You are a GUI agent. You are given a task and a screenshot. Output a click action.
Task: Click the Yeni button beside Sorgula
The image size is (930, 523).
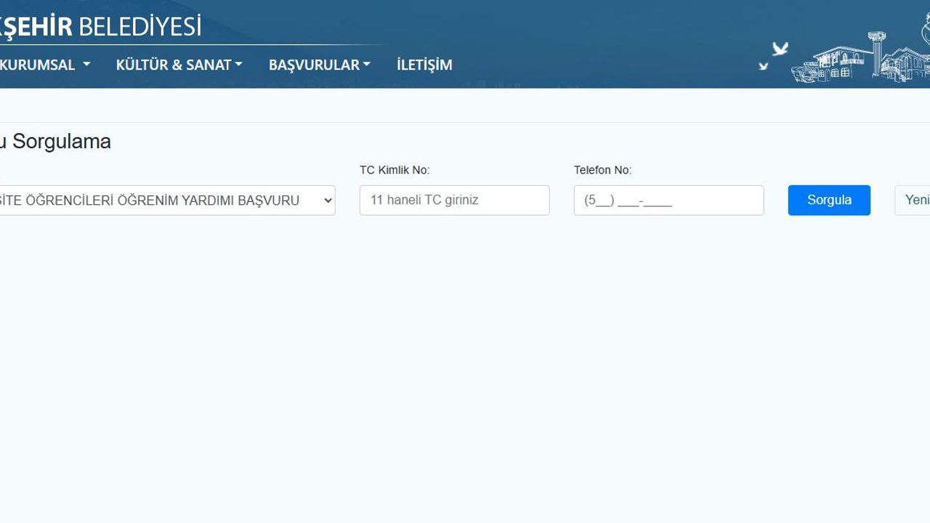click(914, 200)
